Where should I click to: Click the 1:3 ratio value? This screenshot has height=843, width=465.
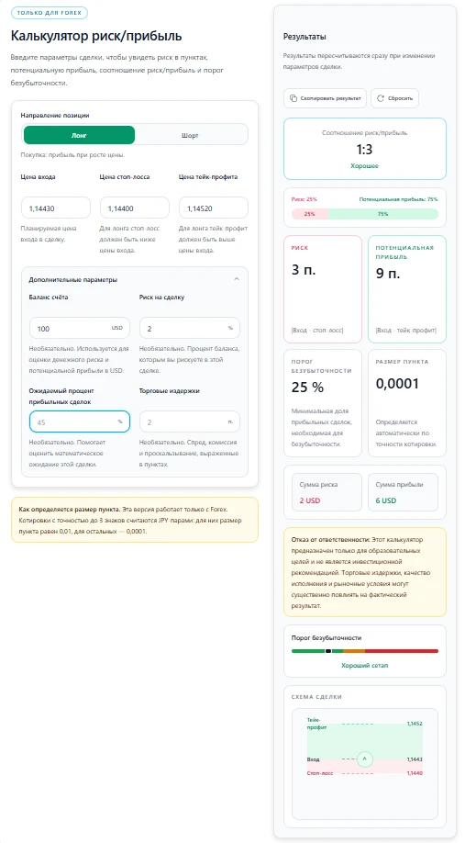click(x=365, y=150)
